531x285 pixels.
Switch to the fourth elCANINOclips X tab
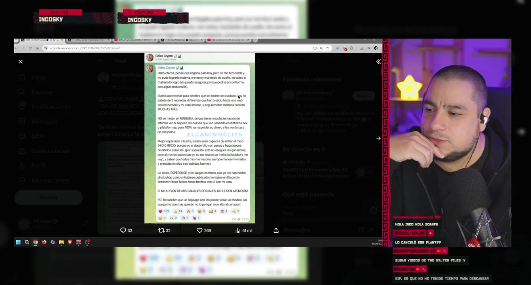[181, 40]
